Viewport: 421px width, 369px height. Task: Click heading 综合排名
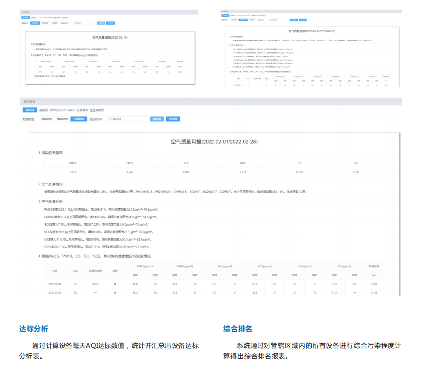tap(238, 329)
